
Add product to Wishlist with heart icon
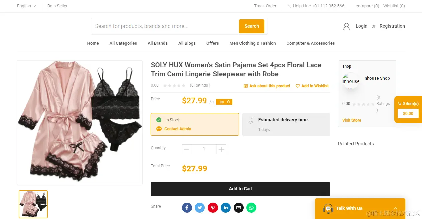(x=312, y=86)
